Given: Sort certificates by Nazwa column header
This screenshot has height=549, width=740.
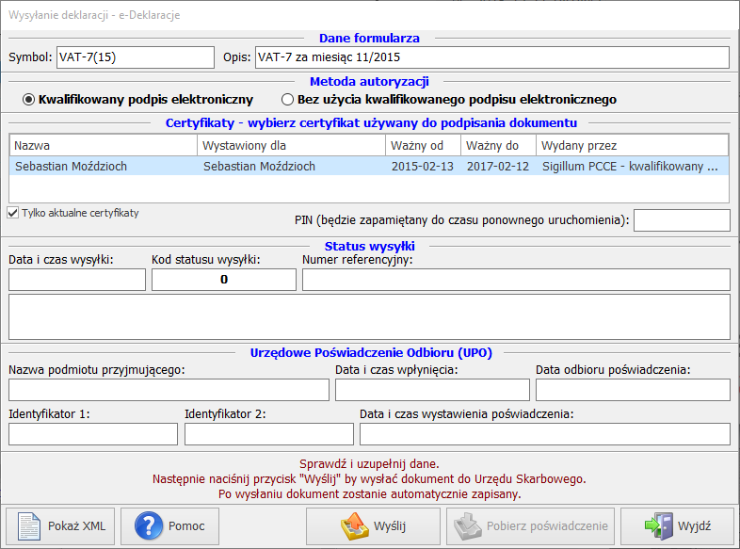Looking at the screenshot, I should (104, 145).
